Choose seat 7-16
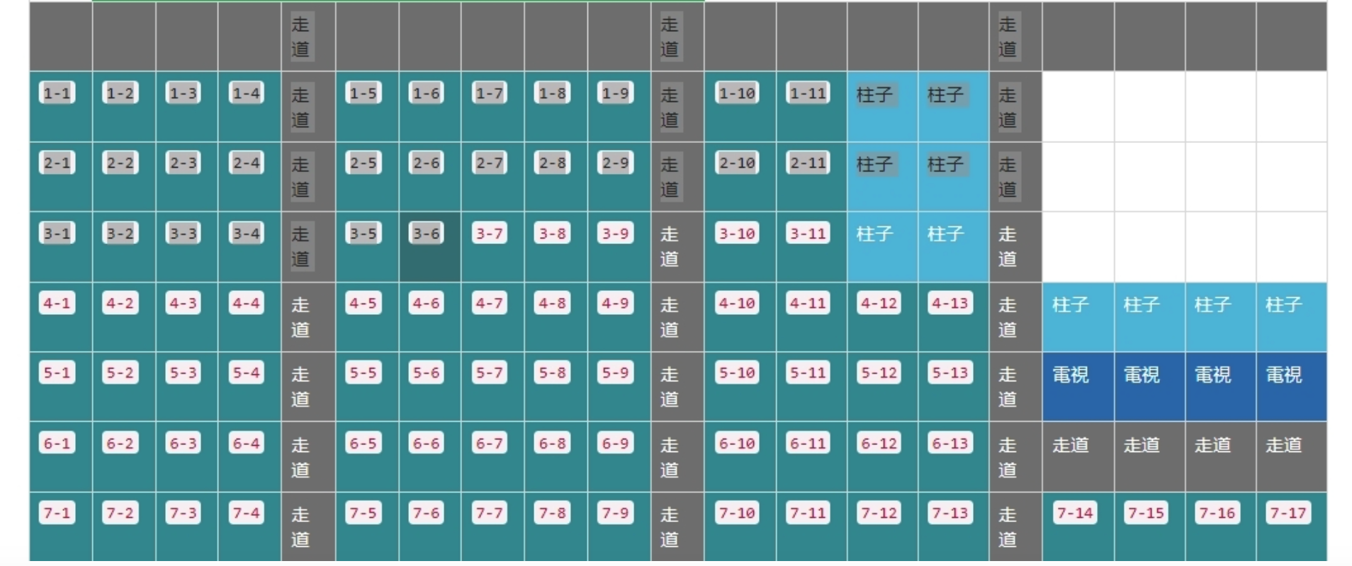 point(1217,513)
